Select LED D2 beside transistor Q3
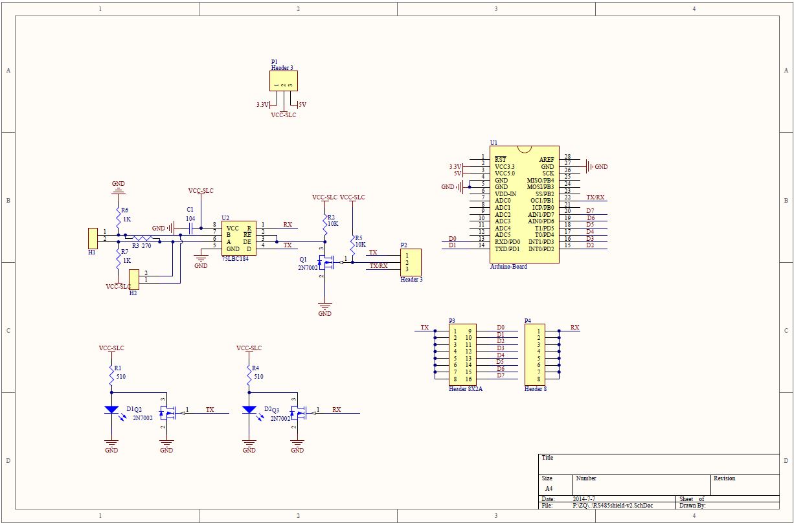The height and width of the screenshot is (525, 794). (x=249, y=410)
